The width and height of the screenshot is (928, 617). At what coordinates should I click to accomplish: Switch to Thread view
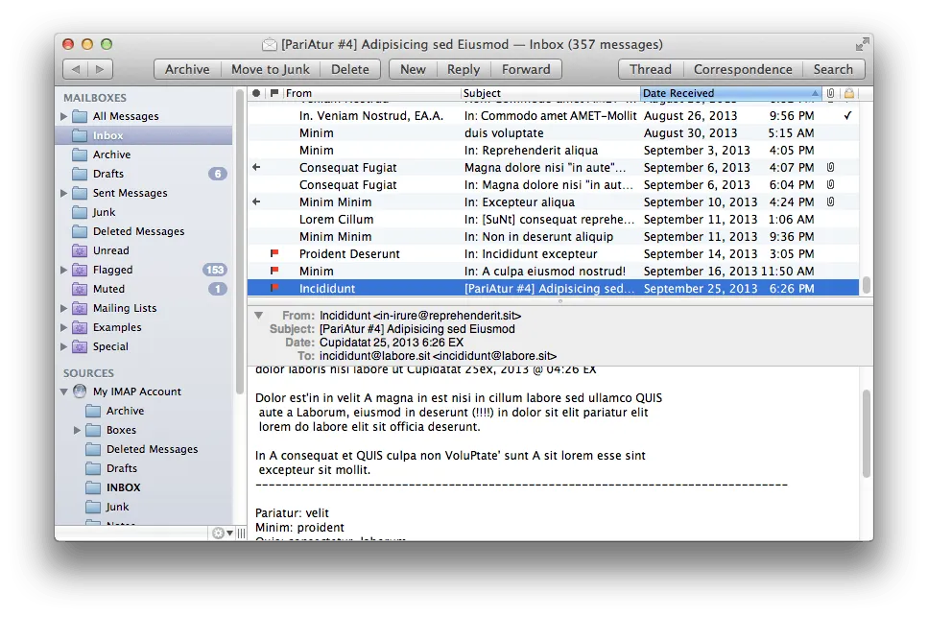coord(650,68)
